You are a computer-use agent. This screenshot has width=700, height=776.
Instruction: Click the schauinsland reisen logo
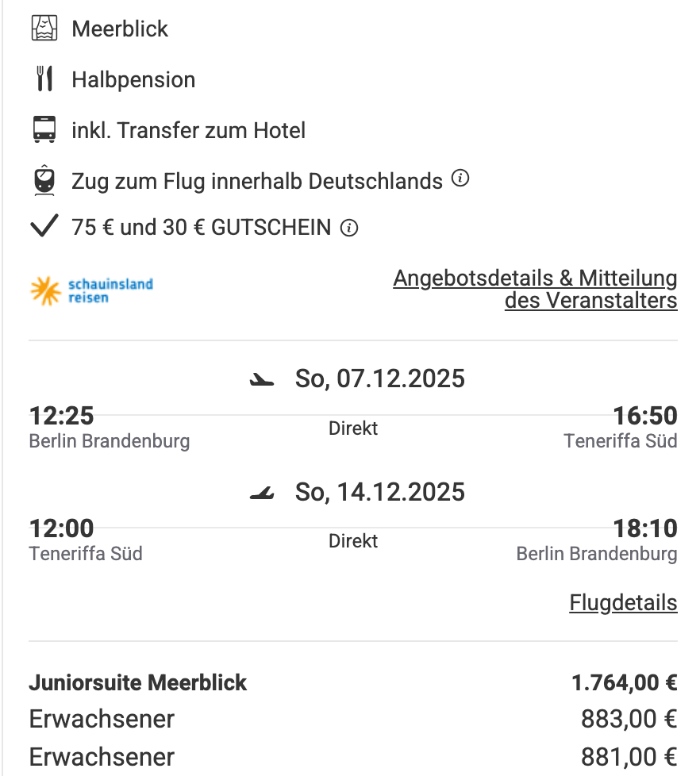coord(91,290)
